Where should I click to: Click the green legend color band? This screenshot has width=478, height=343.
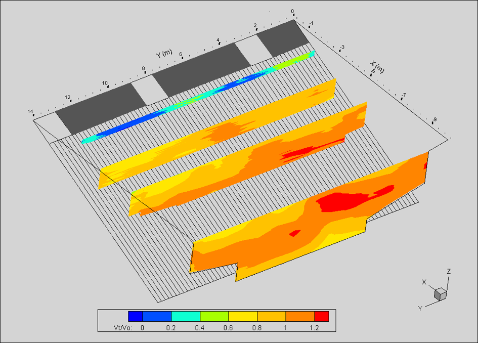point(214,317)
